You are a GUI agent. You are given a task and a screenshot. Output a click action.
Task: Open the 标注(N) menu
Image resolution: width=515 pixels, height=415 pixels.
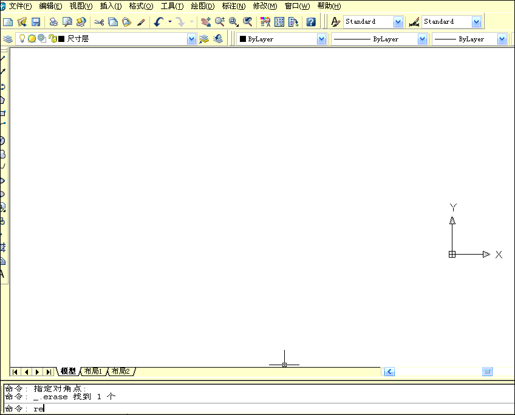pyautogui.click(x=234, y=6)
